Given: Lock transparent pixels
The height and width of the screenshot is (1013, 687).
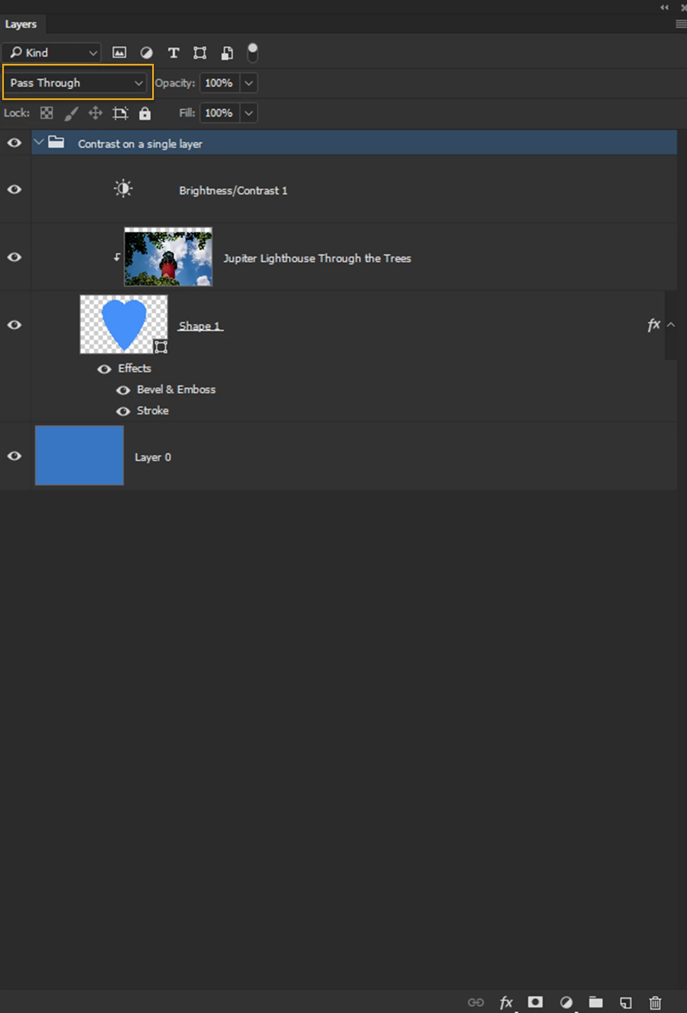Looking at the screenshot, I should 47,113.
